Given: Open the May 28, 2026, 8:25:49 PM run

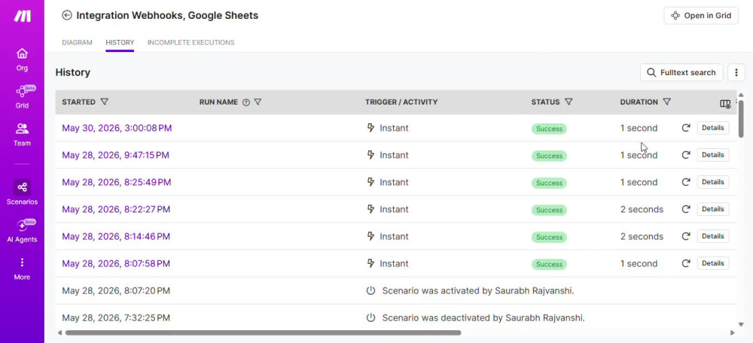Looking at the screenshot, I should (116, 182).
